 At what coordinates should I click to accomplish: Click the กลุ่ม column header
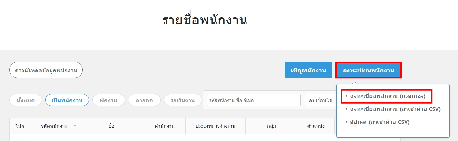[x=272, y=126]
